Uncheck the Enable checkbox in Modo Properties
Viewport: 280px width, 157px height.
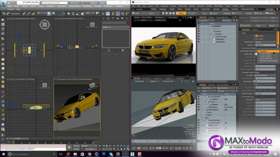(x=257, y=36)
